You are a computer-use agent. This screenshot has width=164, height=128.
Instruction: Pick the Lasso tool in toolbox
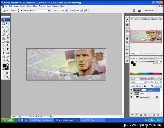coord(4,27)
